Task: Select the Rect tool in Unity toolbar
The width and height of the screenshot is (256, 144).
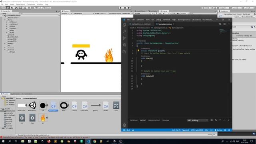Action: tap(20, 8)
